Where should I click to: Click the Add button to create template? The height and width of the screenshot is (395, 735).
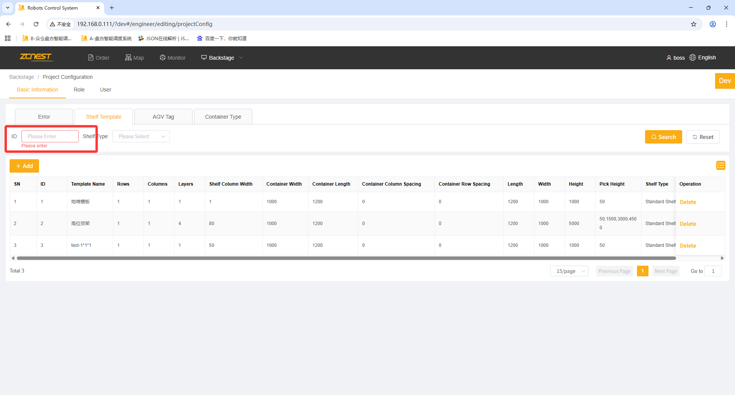coord(24,166)
